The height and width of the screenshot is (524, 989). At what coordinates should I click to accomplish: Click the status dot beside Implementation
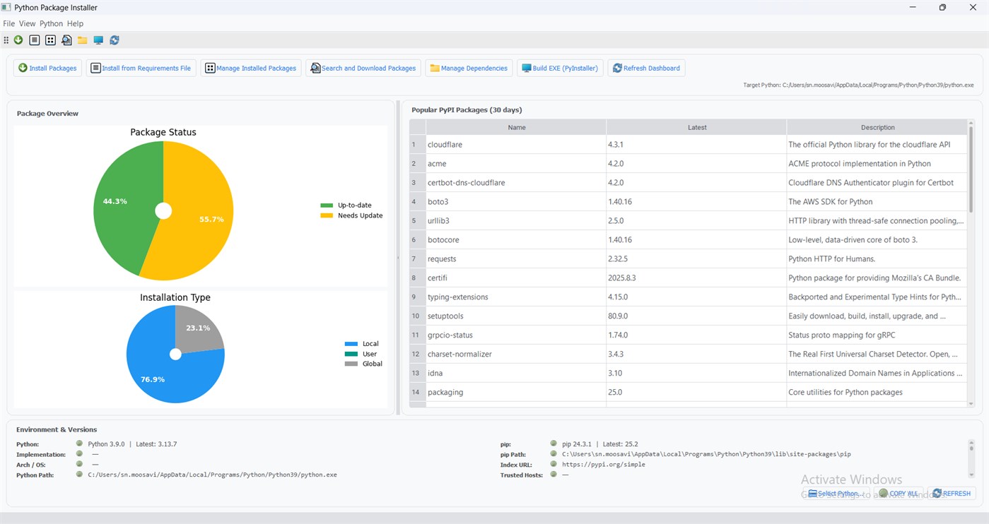79,454
